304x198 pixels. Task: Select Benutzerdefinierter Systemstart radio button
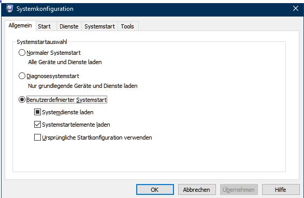coord(22,100)
